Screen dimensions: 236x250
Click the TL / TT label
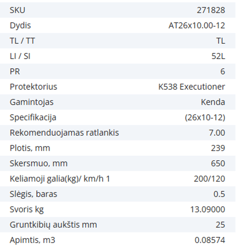click(x=22, y=41)
